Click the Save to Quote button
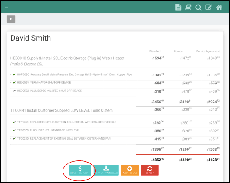The image size is (230, 183). 80,170
